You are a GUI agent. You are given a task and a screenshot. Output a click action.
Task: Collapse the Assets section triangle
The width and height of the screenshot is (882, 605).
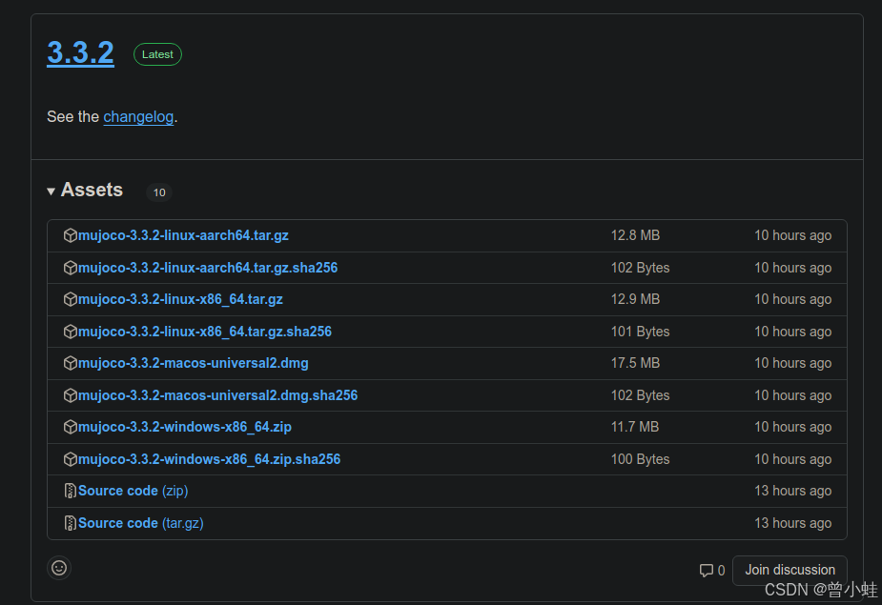51,192
